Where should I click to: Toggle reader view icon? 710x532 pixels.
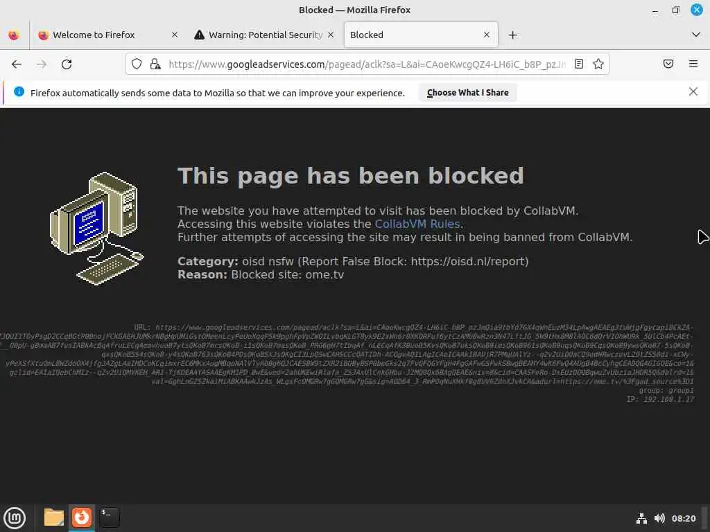tap(579, 64)
